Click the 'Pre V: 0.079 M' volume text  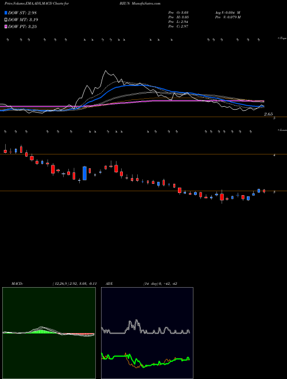[x=227, y=17]
